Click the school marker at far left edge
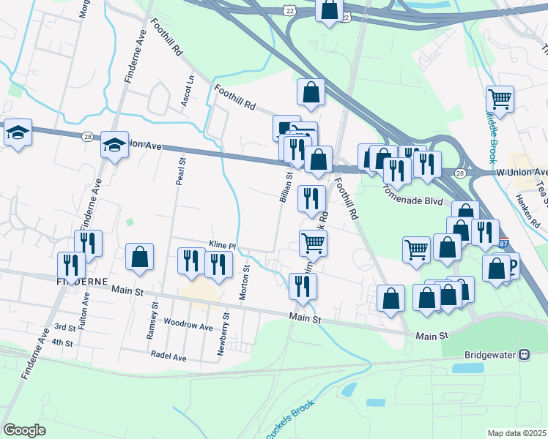Image resolution: width=548 pixels, height=439 pixels. 18,132
